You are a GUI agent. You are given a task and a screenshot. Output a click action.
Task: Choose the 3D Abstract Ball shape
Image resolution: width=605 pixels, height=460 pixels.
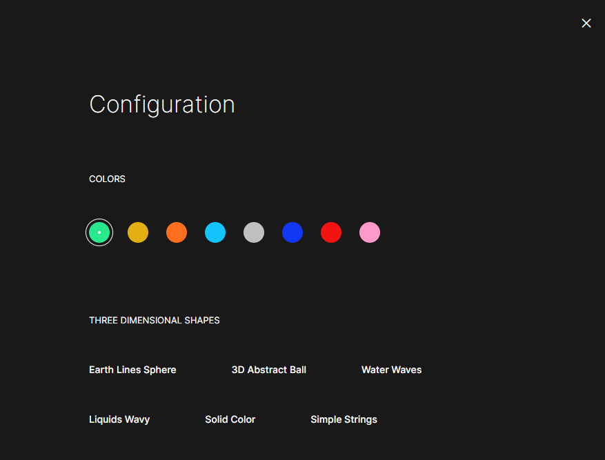(x=269, y=370)
